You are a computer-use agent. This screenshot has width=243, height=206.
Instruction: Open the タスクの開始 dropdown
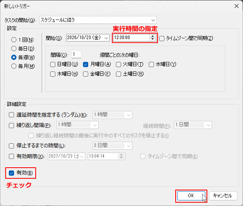(98, 20)
